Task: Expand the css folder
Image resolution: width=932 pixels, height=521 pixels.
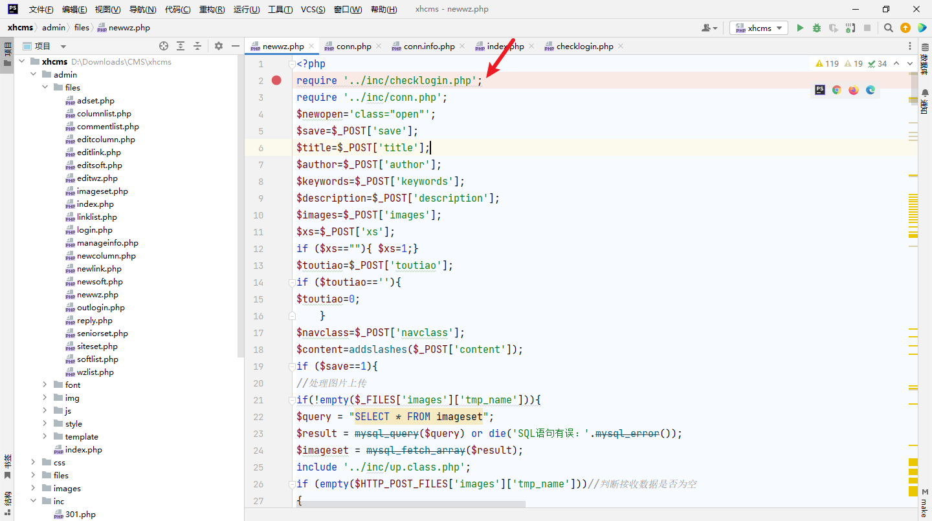Action: click(33, 462)
